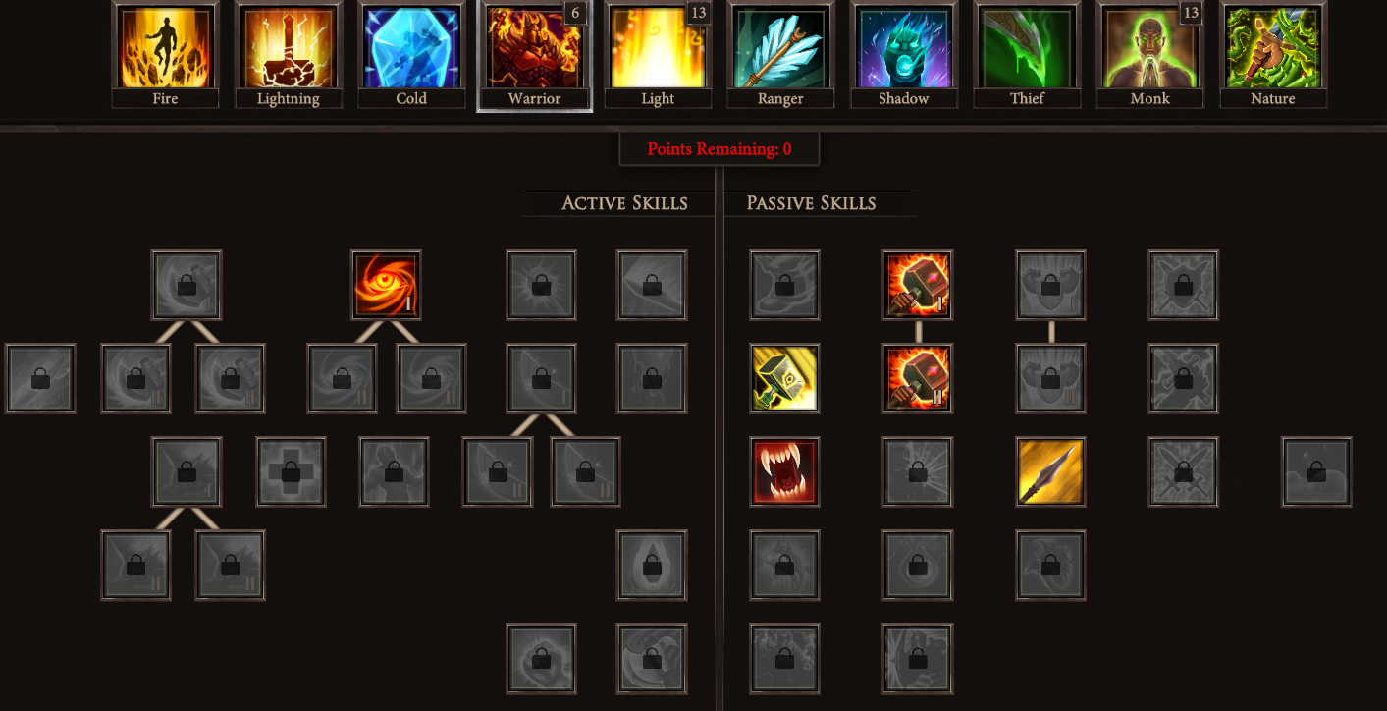
Task: Select the golden spear passive skill
Action: [x=1051, y=471]
